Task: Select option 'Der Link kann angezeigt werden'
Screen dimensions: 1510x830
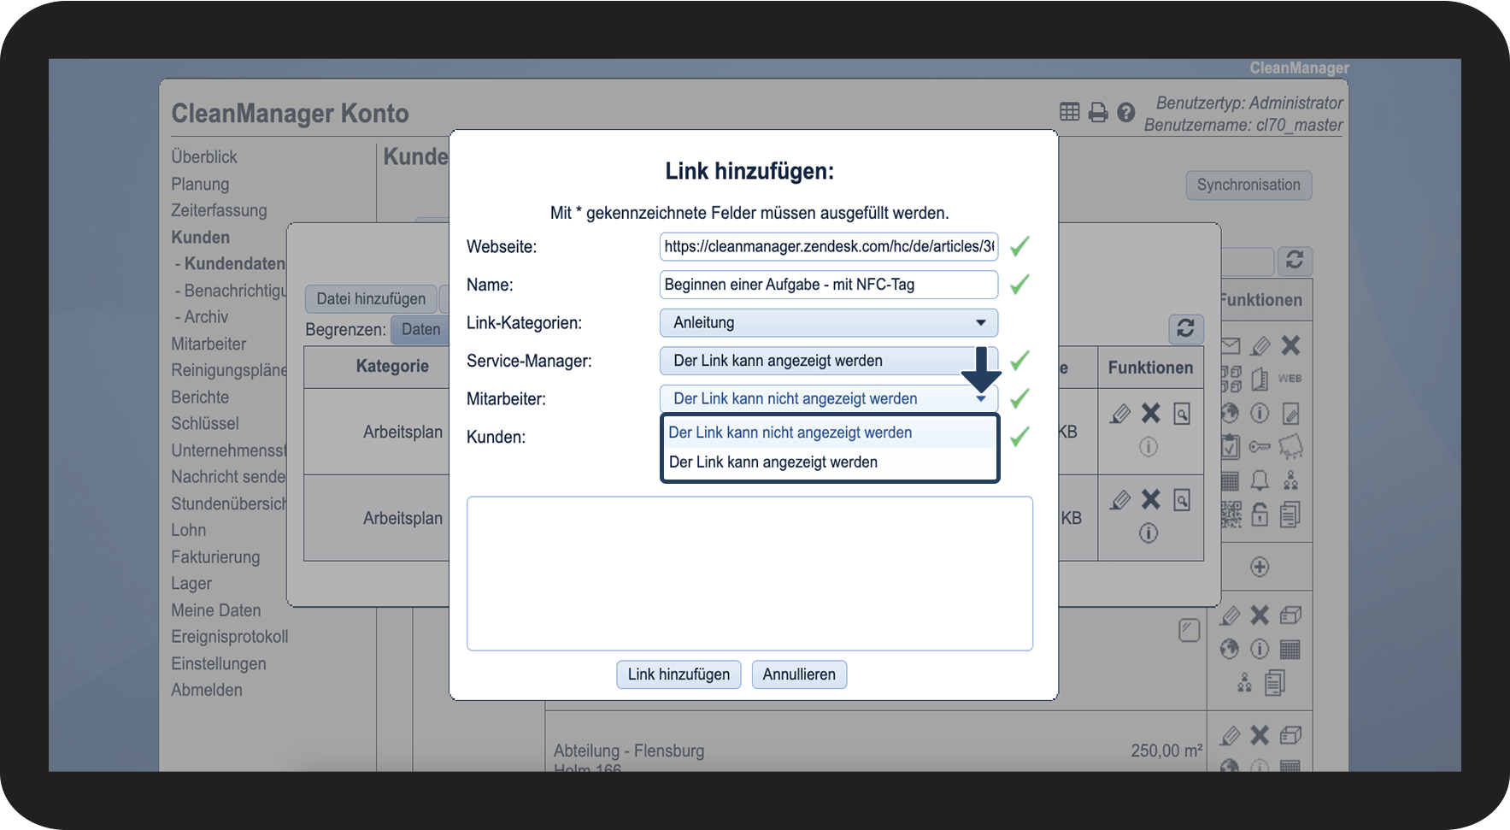Action: click(773, 462)
